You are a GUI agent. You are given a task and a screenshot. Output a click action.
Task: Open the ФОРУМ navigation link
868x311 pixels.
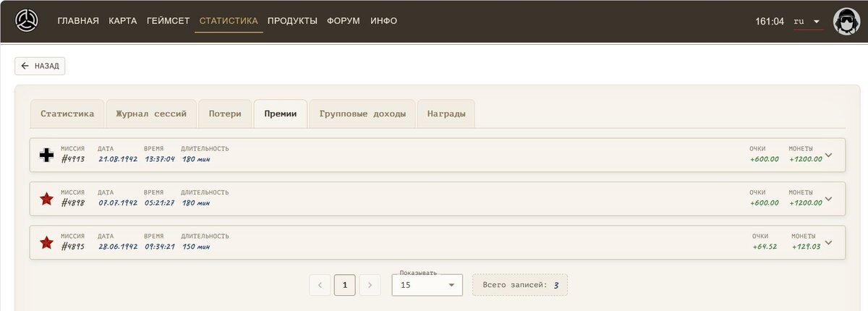[344, 21]
